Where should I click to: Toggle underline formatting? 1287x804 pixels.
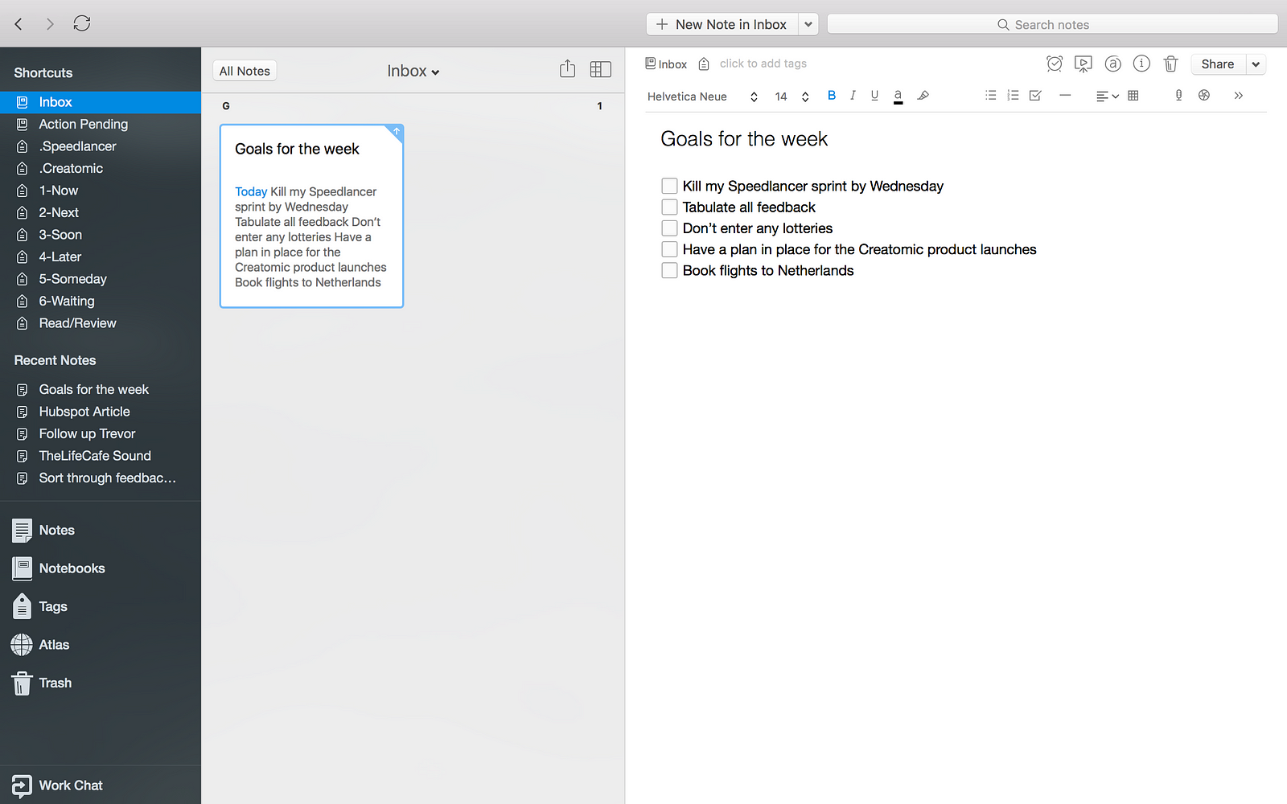[874, 96]
